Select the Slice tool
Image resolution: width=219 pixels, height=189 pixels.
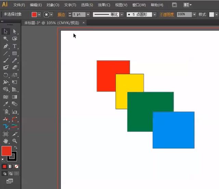tap(14, 134)
